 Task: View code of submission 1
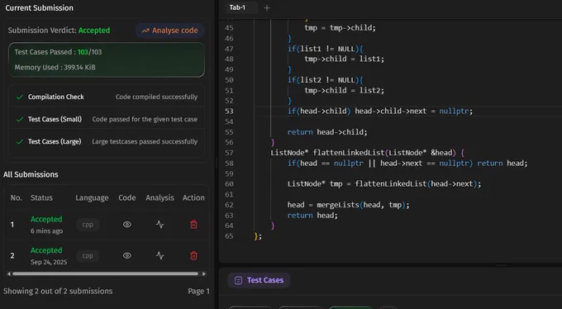(127, 225)
